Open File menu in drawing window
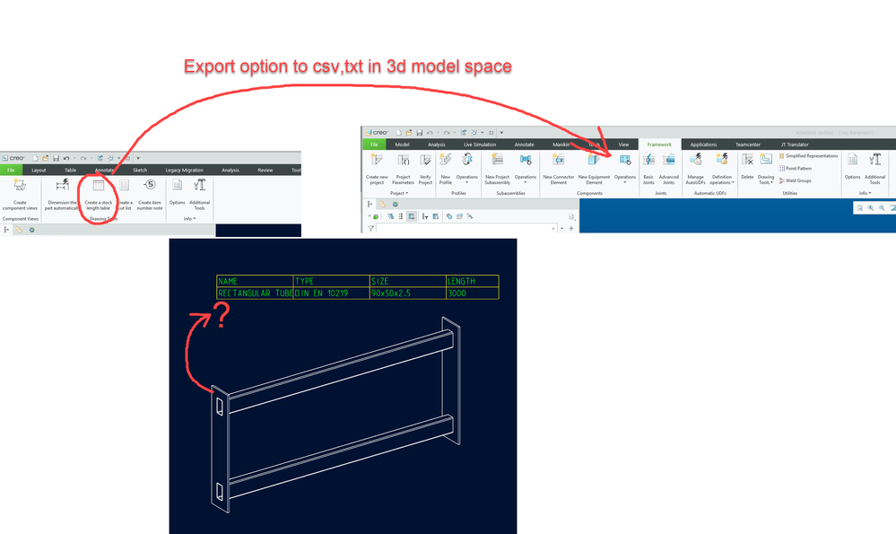The image size is (896, 534). tap(11, 171)
